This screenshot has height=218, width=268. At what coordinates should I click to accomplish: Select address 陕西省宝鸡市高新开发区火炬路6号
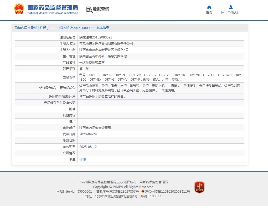click(x=104, y=50)
